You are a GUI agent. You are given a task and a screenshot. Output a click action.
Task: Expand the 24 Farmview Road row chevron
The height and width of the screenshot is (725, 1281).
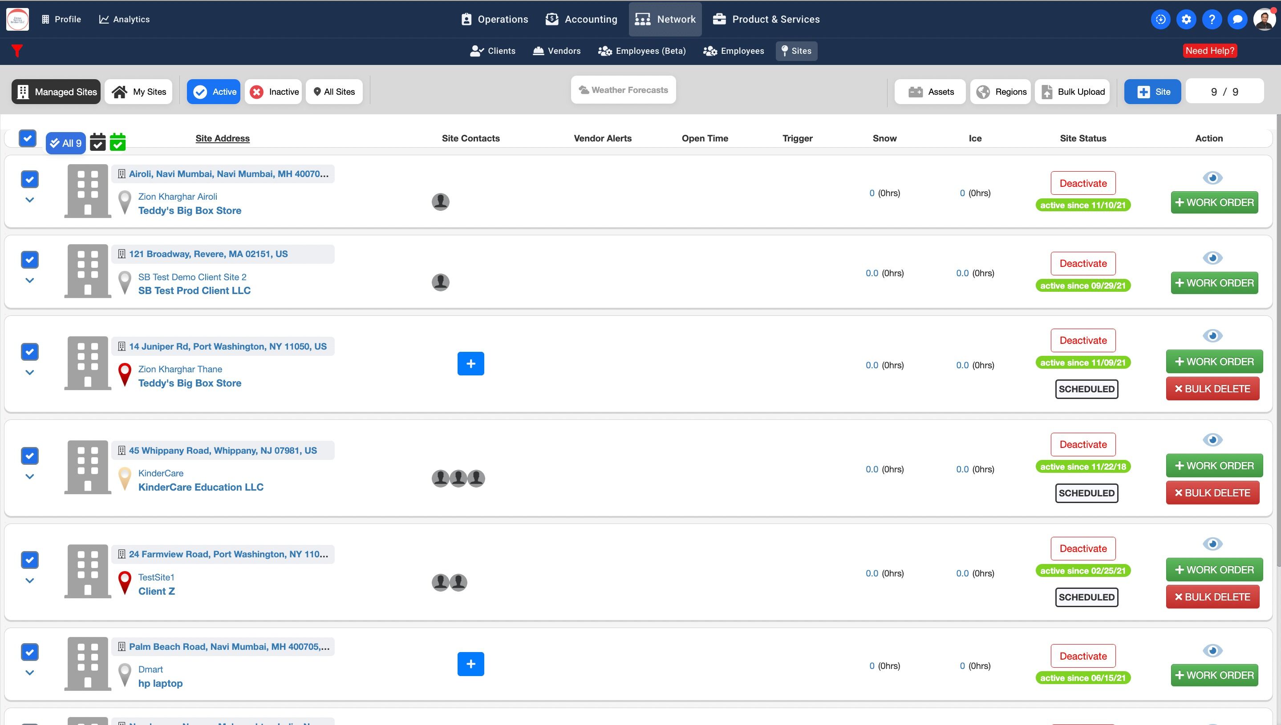point(29,580)
